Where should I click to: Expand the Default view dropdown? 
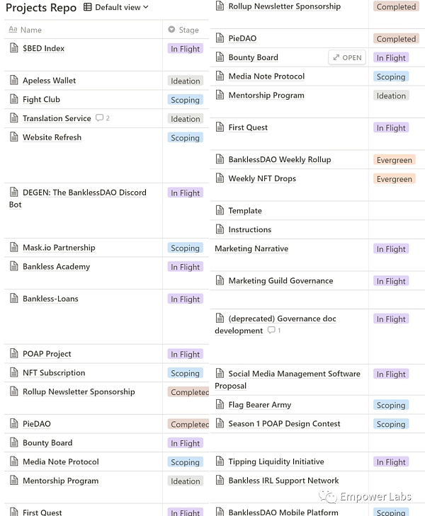pos(116,7)
